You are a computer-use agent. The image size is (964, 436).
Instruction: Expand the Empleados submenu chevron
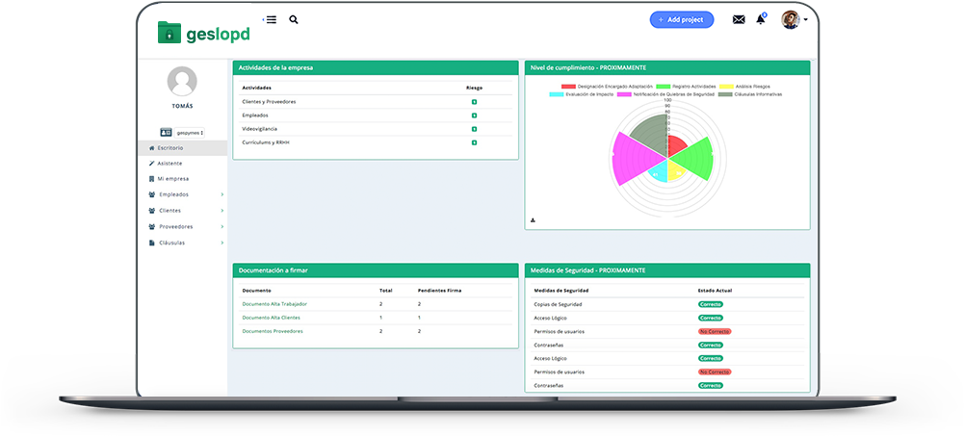click(221, 194)
